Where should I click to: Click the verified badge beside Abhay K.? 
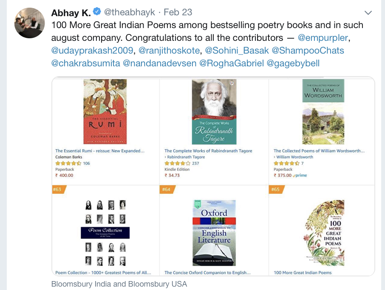(x=97, y=12)
